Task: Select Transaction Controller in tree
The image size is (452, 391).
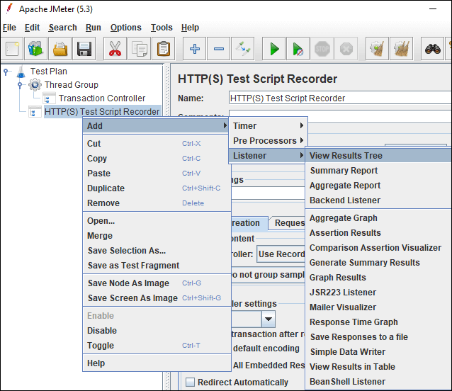Action: point(101,98)
